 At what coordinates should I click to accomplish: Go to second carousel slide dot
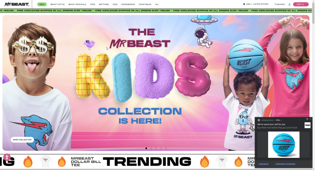[151, 149]
